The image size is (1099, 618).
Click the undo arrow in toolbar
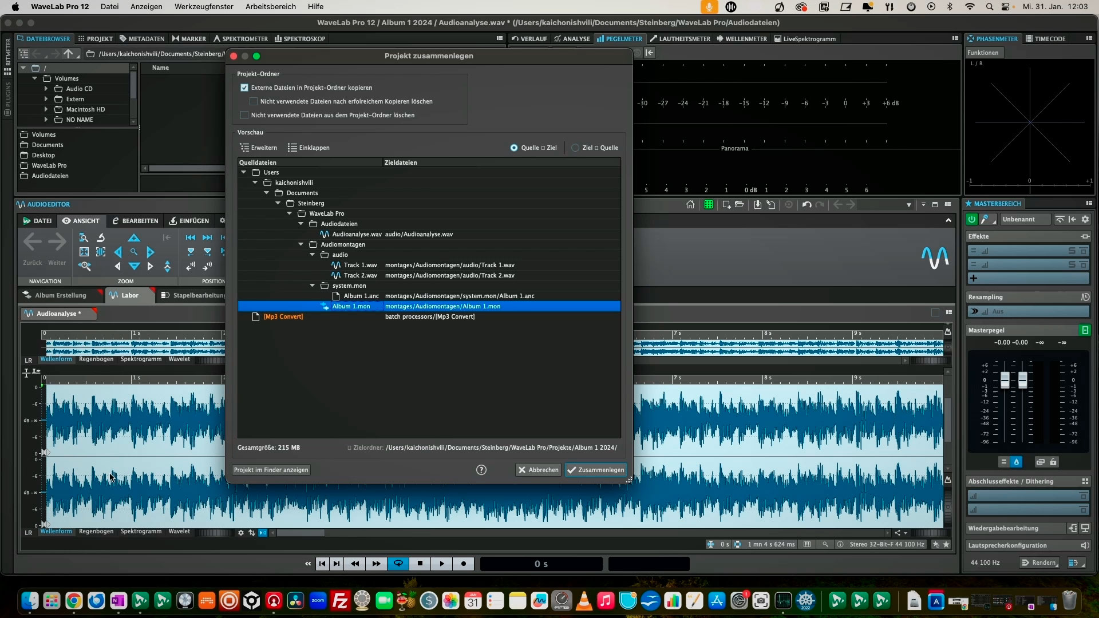point(807,204)
